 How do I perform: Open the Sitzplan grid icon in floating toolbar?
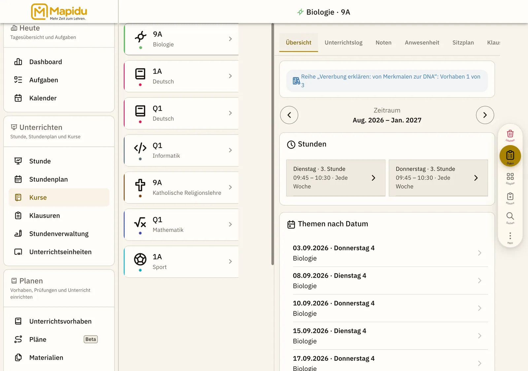point(510,178)
